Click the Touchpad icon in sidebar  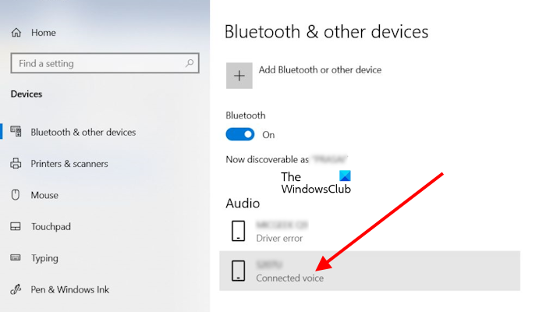click(16, 226)
